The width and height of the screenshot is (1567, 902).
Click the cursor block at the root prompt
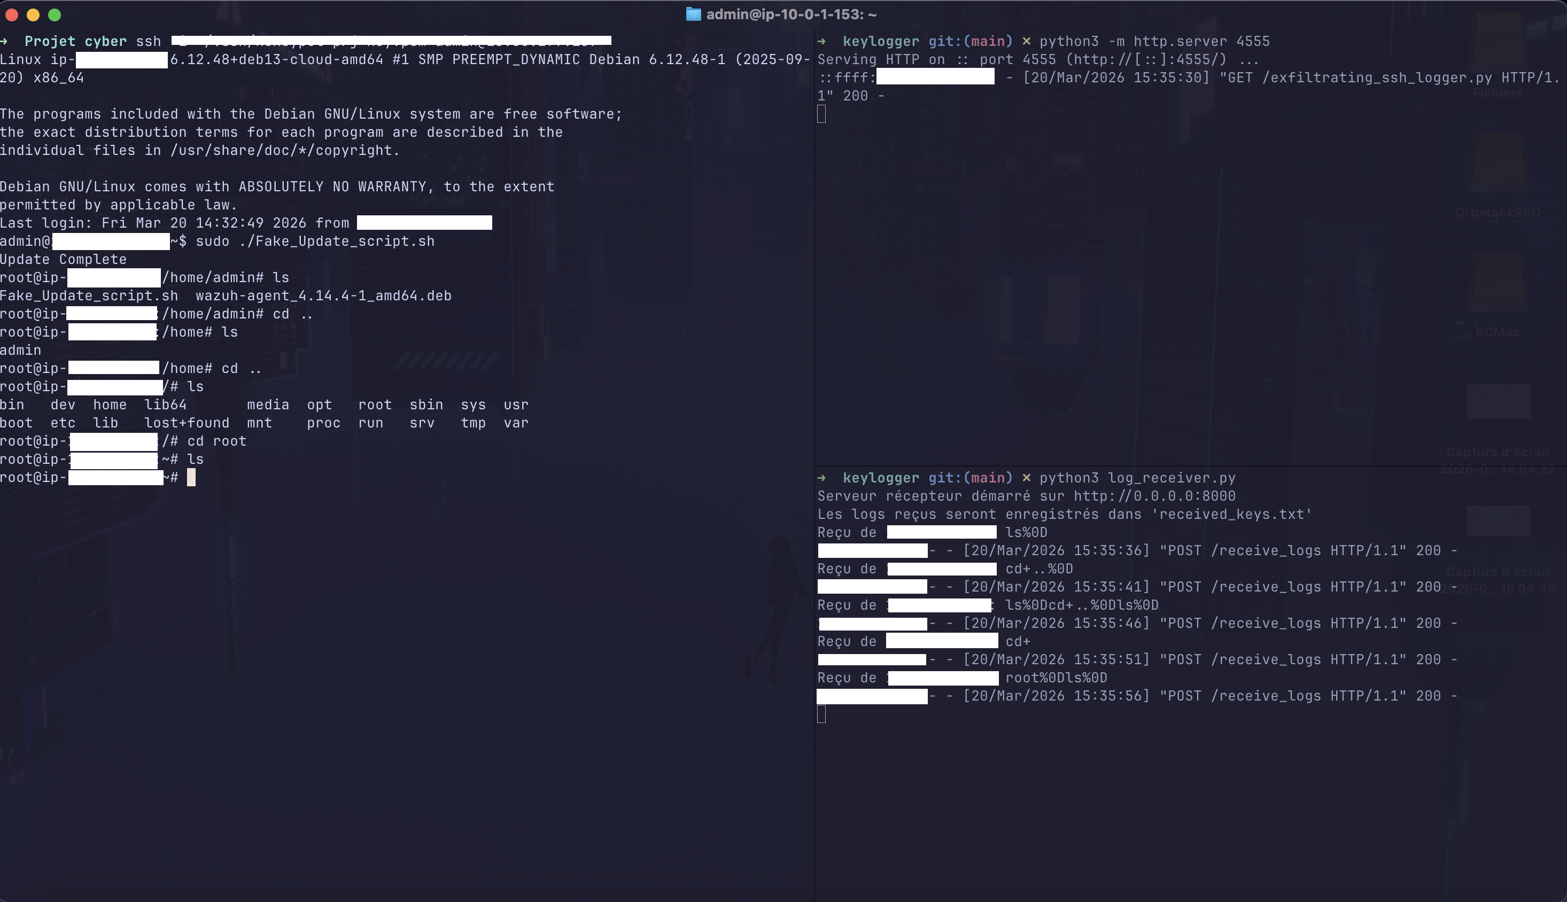(191, 477)
